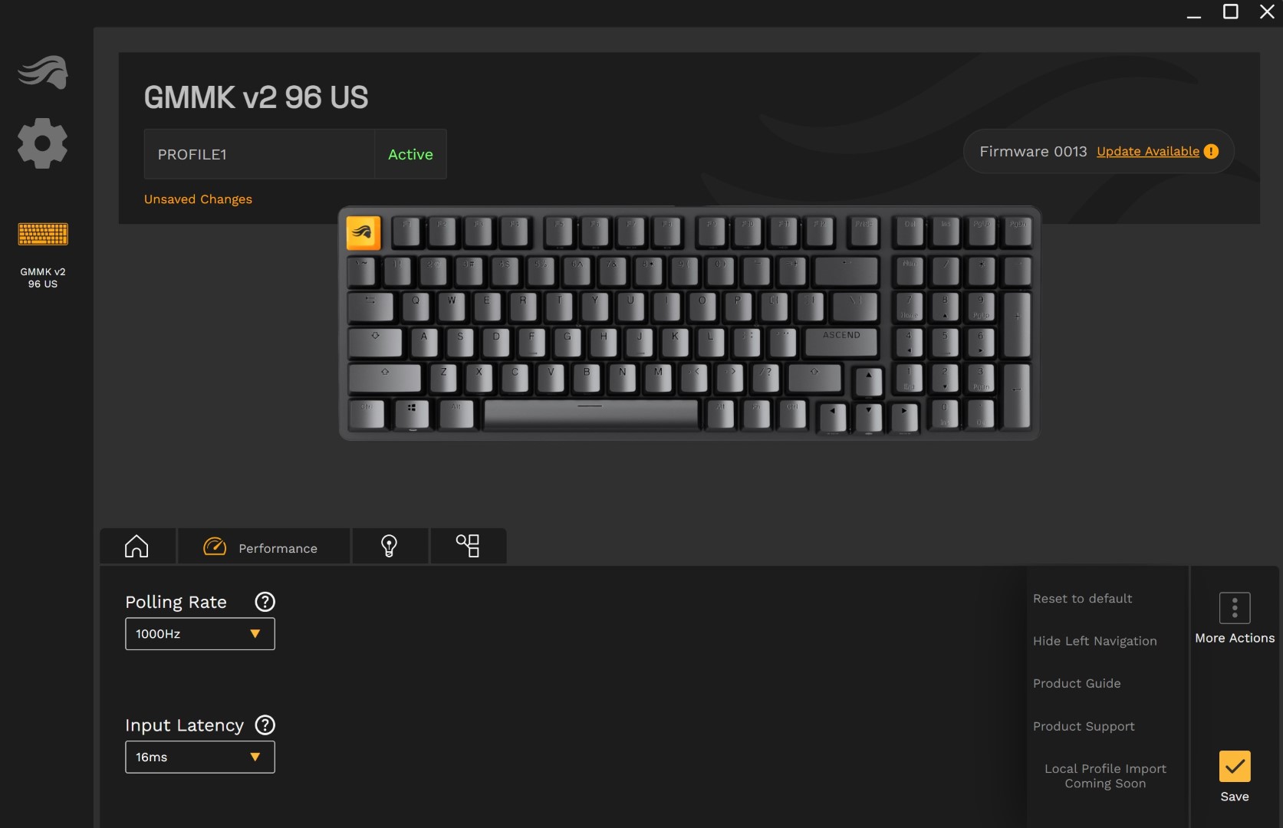Select the highlighted Glorious logo key on keyboard
1283x828 pixels.
[x=364, y=233]
